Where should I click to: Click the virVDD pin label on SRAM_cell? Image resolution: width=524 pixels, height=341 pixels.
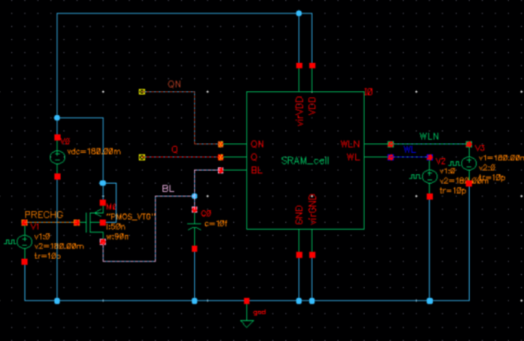(300, 111)
